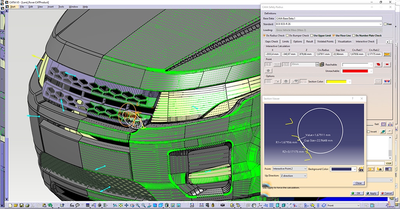Select the Rotate view icon
Image resolution: width=400 pixels, height=209 pixels.
pyautogui.click(x=132, y=205)
